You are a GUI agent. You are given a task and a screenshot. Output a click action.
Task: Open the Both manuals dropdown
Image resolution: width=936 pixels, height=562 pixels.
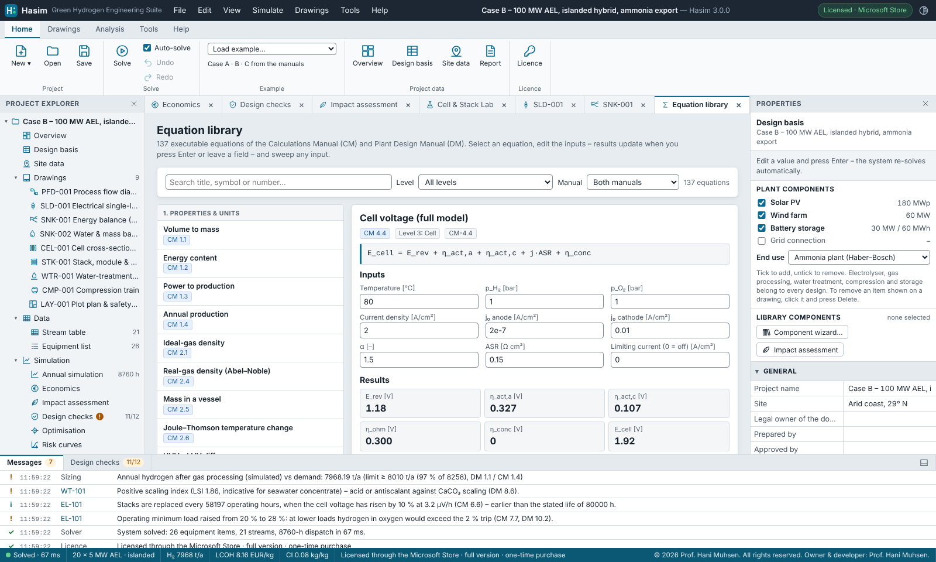(x=633, y=182)
